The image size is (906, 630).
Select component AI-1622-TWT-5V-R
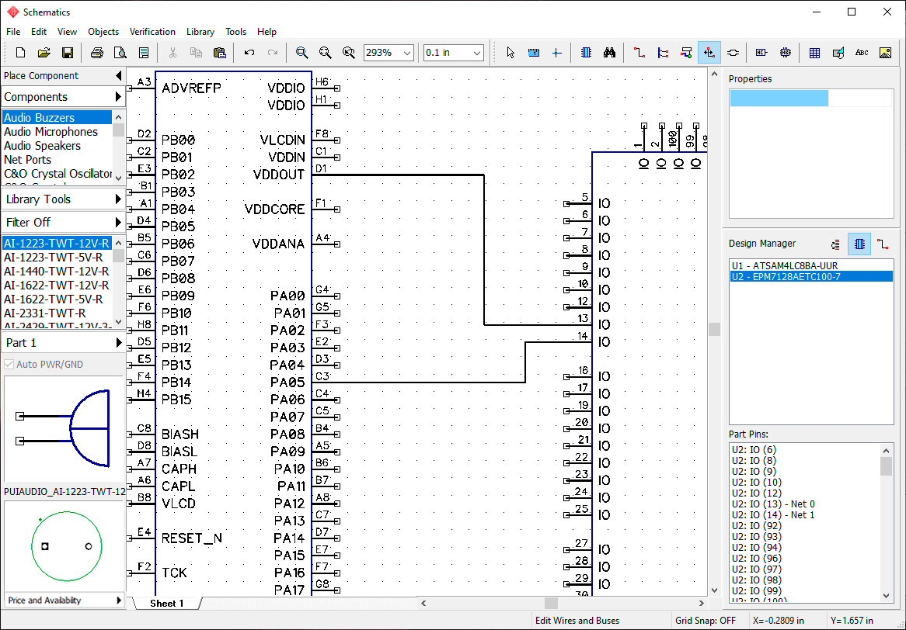tap(57, 299)
